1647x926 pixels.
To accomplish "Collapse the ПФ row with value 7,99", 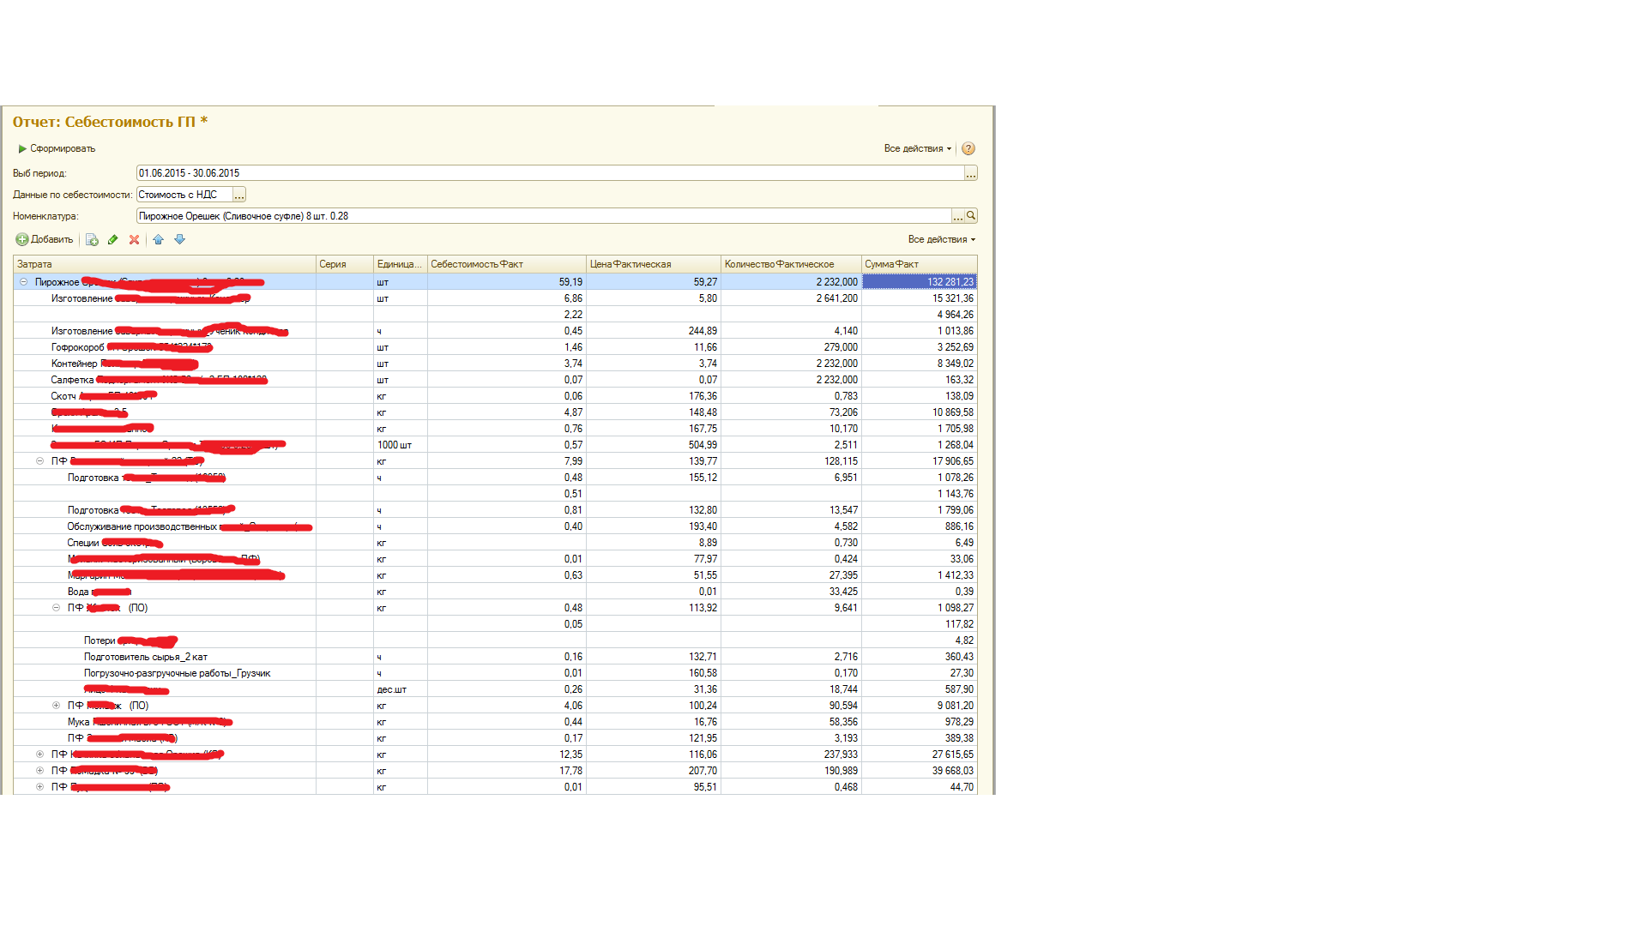I will (39, 461).
